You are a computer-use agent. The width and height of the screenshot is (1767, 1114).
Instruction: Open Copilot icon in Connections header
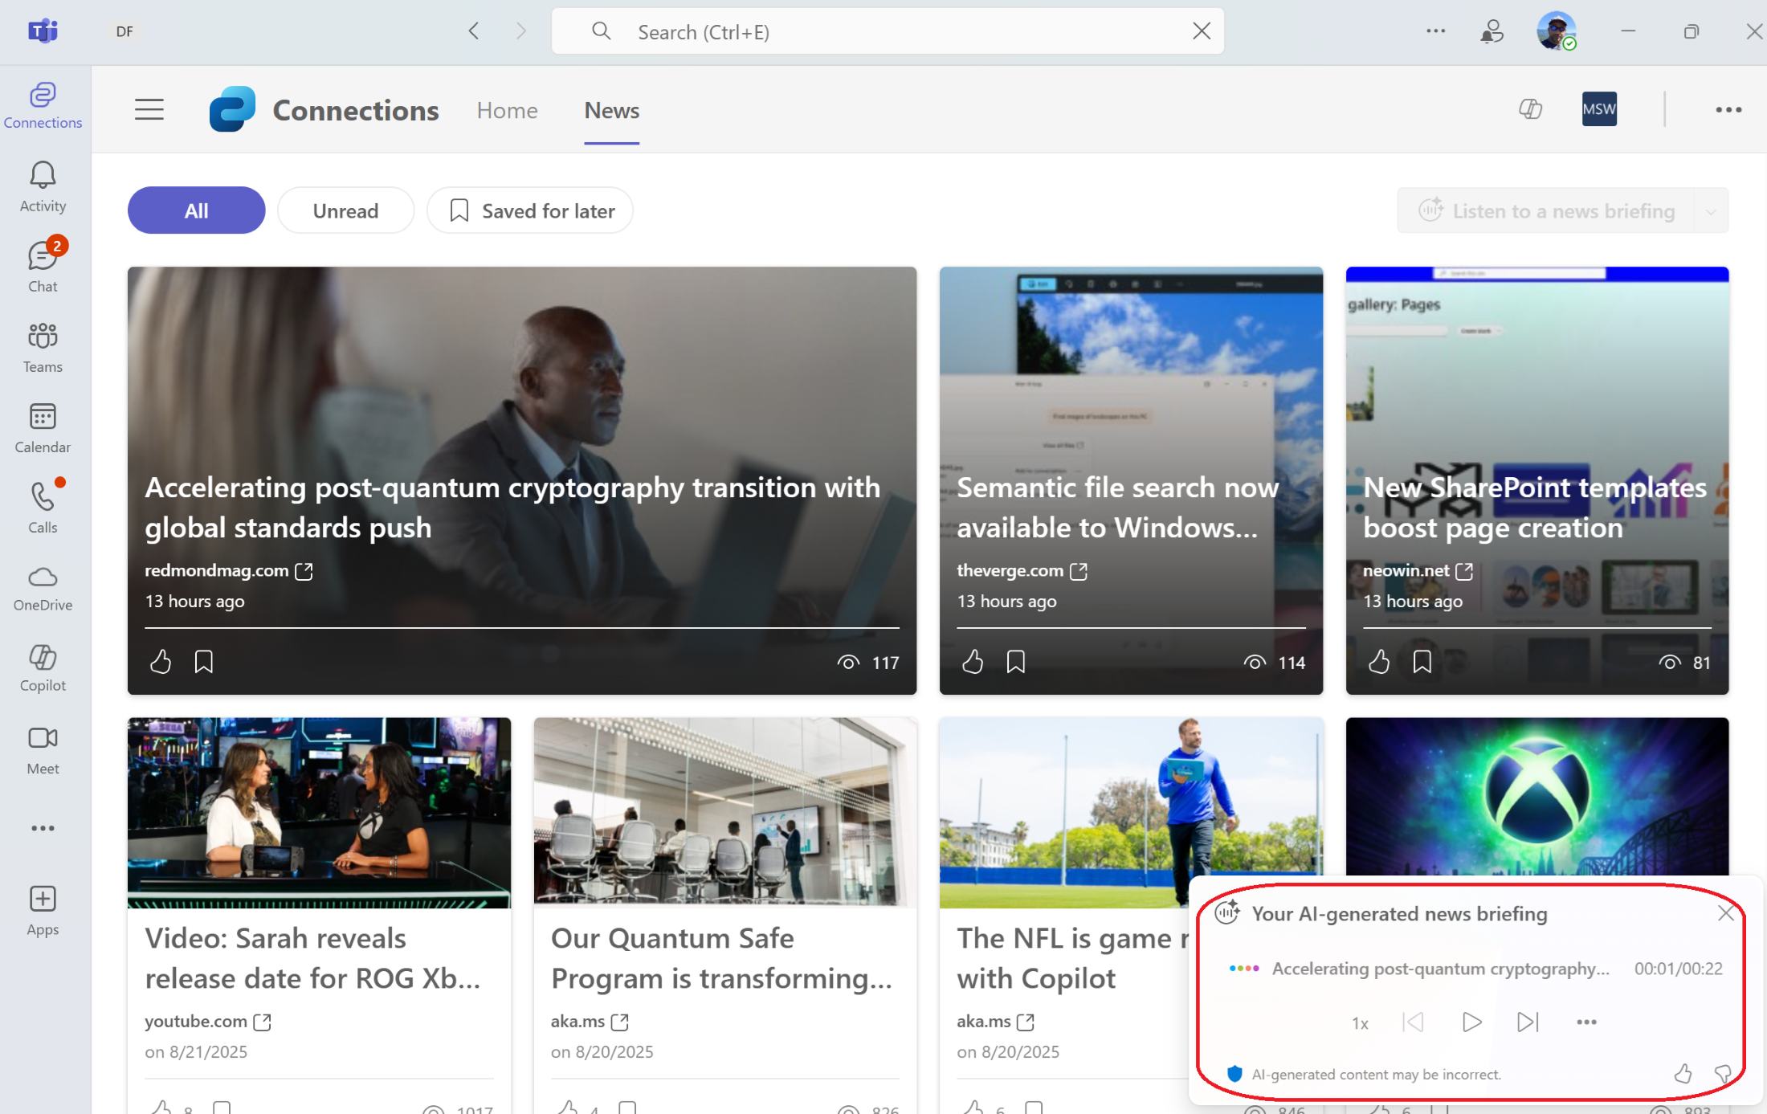pos(1531,109)
